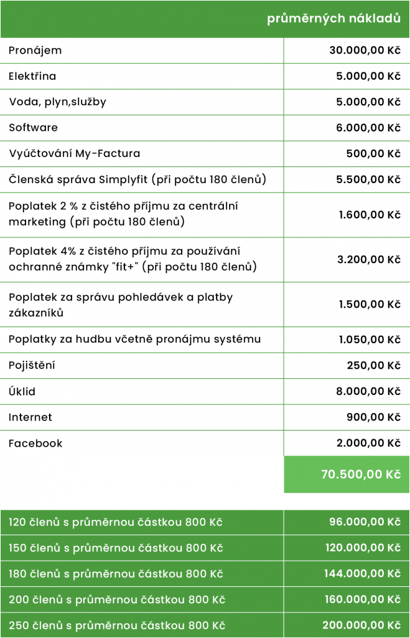Select the Facebook row label

pos(35,443)
